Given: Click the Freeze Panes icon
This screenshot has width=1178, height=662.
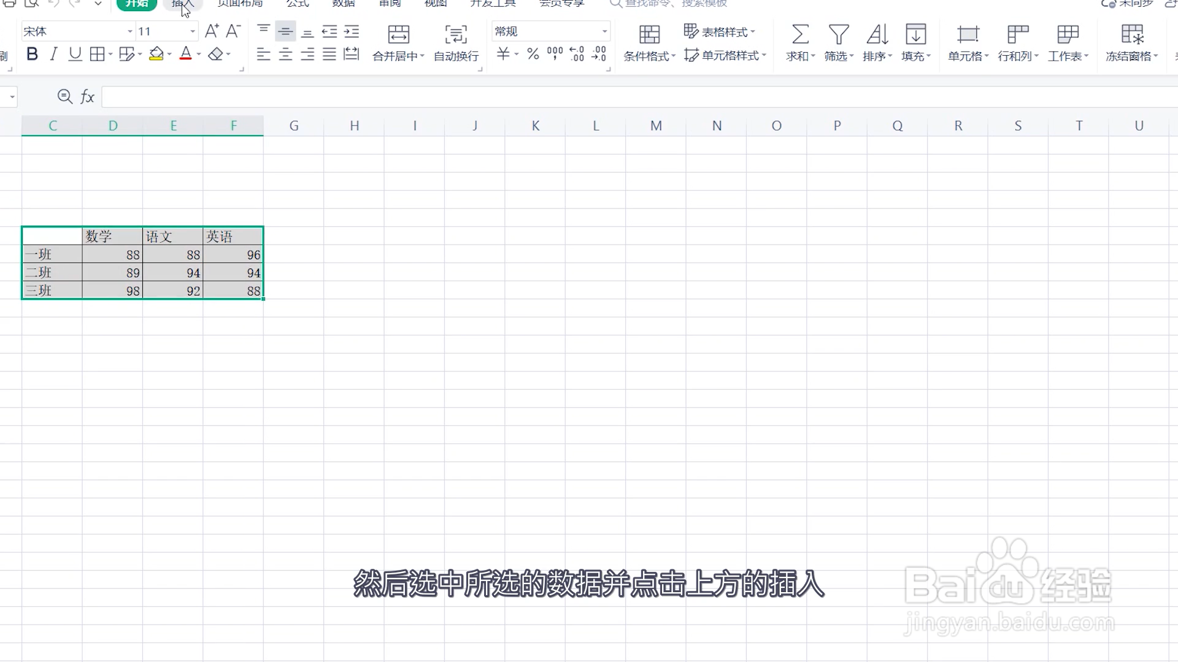Looking at the screenshot, I should point(1132,35).
